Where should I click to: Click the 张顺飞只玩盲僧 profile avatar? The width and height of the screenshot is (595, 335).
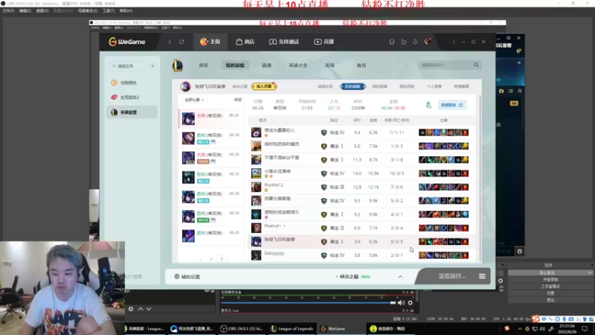(x=185, y=86)
